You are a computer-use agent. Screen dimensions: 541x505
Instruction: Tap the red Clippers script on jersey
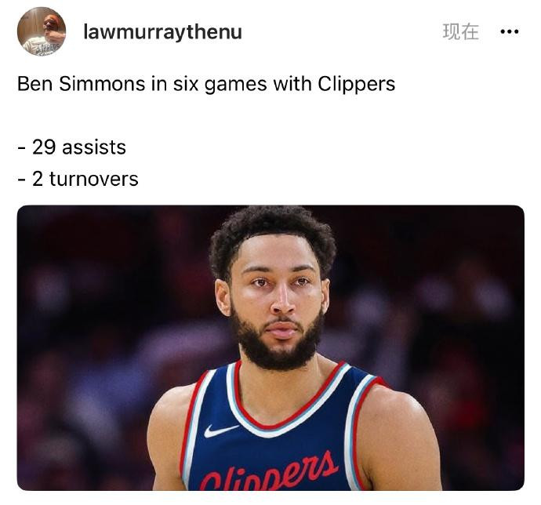tap(268, 471)
